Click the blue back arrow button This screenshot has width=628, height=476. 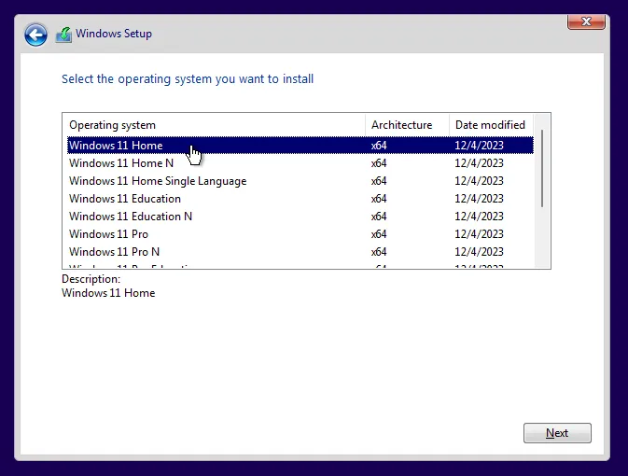(35, 35)
